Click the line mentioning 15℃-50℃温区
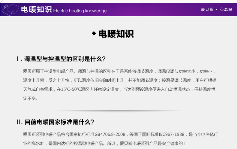Screen dimensions: 237x149 pyautogui.click(x=119, y=90)
